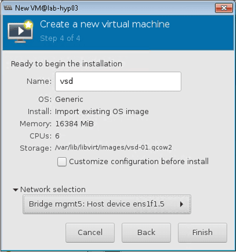Click the vsd-01.qcow2 storage path text

pyautogui.click(x=113, y=147)
